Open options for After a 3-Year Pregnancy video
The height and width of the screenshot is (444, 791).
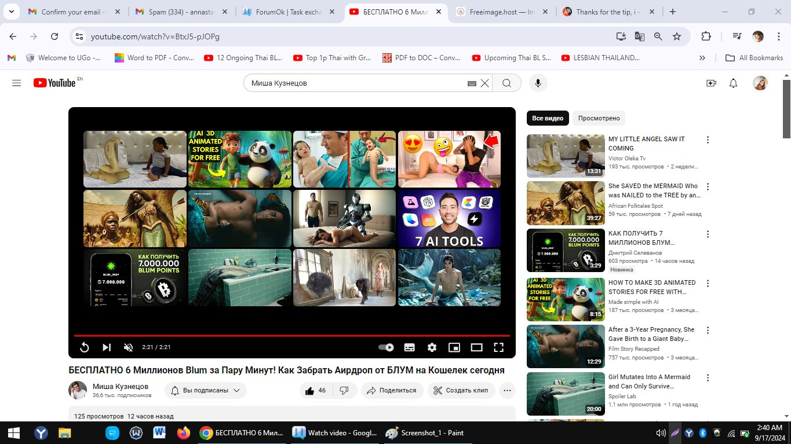708,330
